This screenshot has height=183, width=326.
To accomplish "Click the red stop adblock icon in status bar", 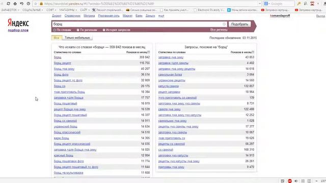I will [290, 181].
